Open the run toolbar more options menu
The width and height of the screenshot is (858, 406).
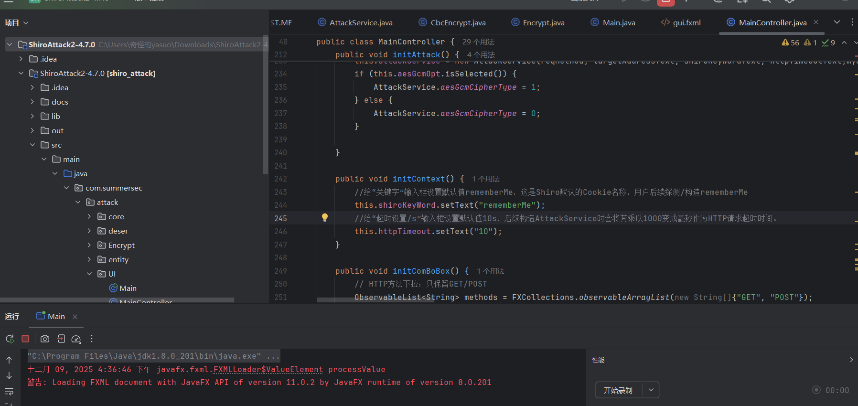[x=92, y=339]
